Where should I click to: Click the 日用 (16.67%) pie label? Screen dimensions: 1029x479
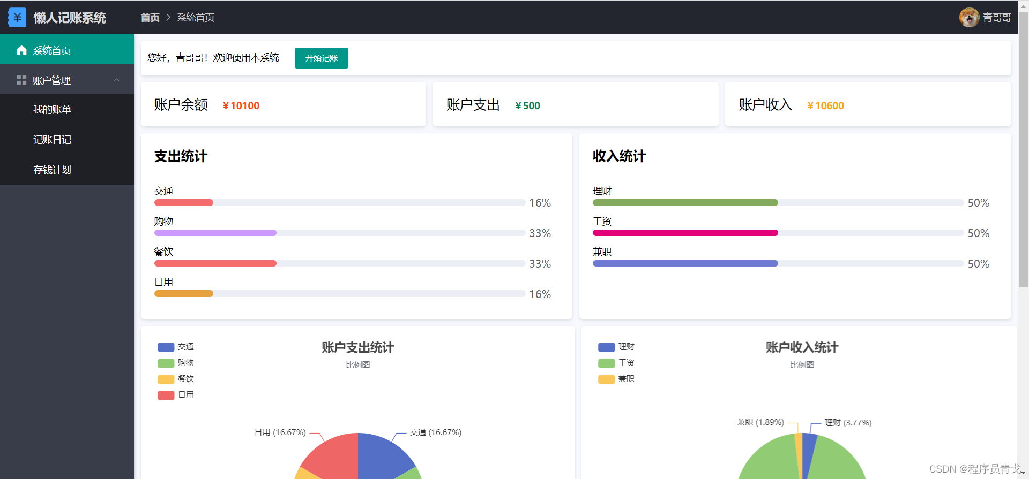pos(280,432)
